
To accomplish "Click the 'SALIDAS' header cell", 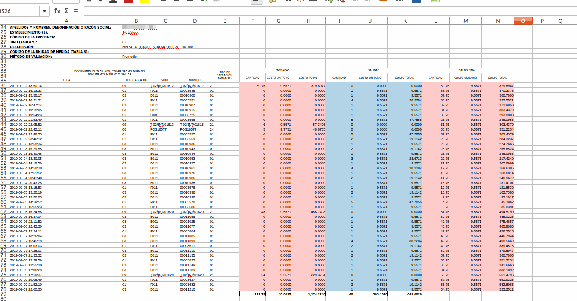I will pos(373,70).
